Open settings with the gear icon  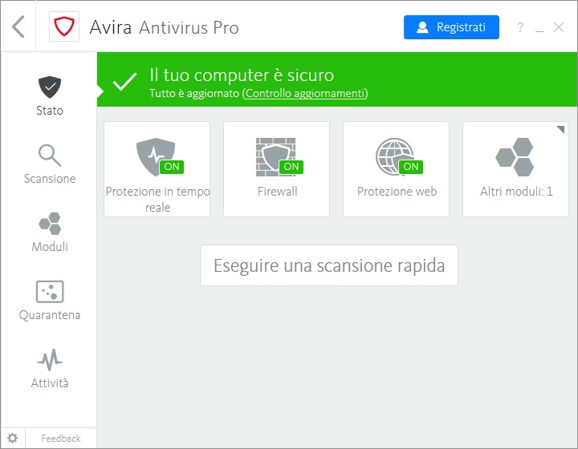[x=12, y=438]
